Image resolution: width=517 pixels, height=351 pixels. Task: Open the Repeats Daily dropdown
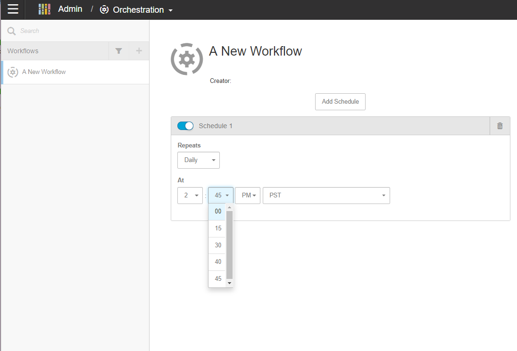pos(199,160)
